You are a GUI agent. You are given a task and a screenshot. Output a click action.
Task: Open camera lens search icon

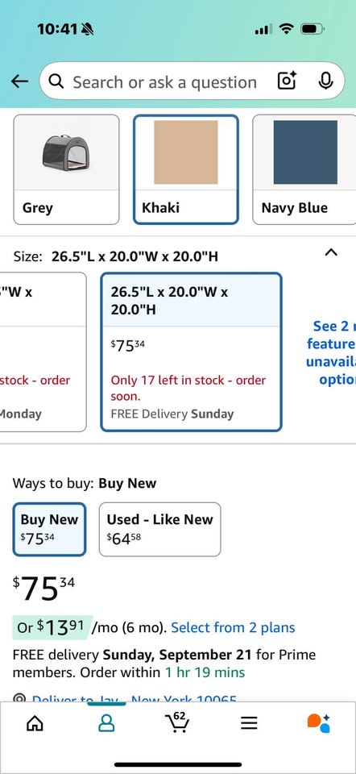287,81
